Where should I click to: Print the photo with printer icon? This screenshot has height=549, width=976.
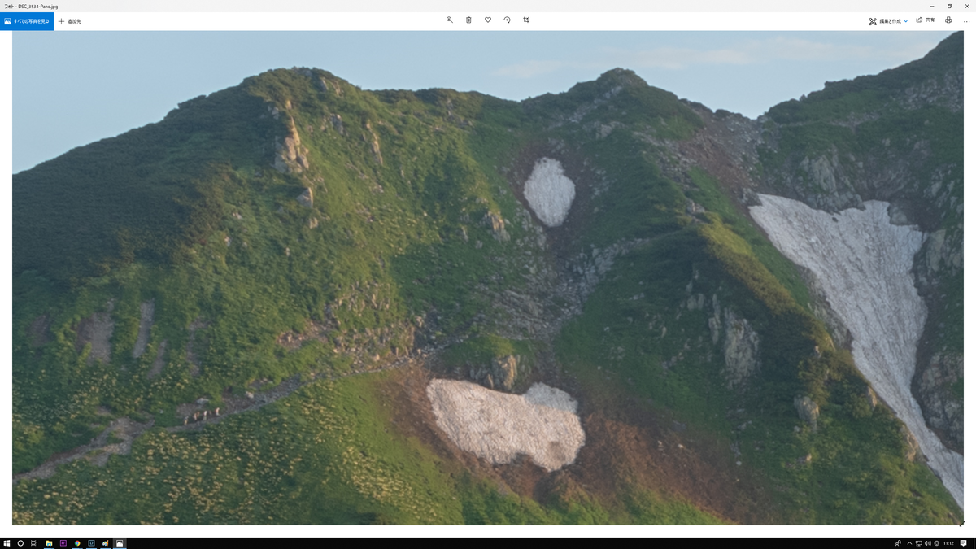tap(948, 20)
